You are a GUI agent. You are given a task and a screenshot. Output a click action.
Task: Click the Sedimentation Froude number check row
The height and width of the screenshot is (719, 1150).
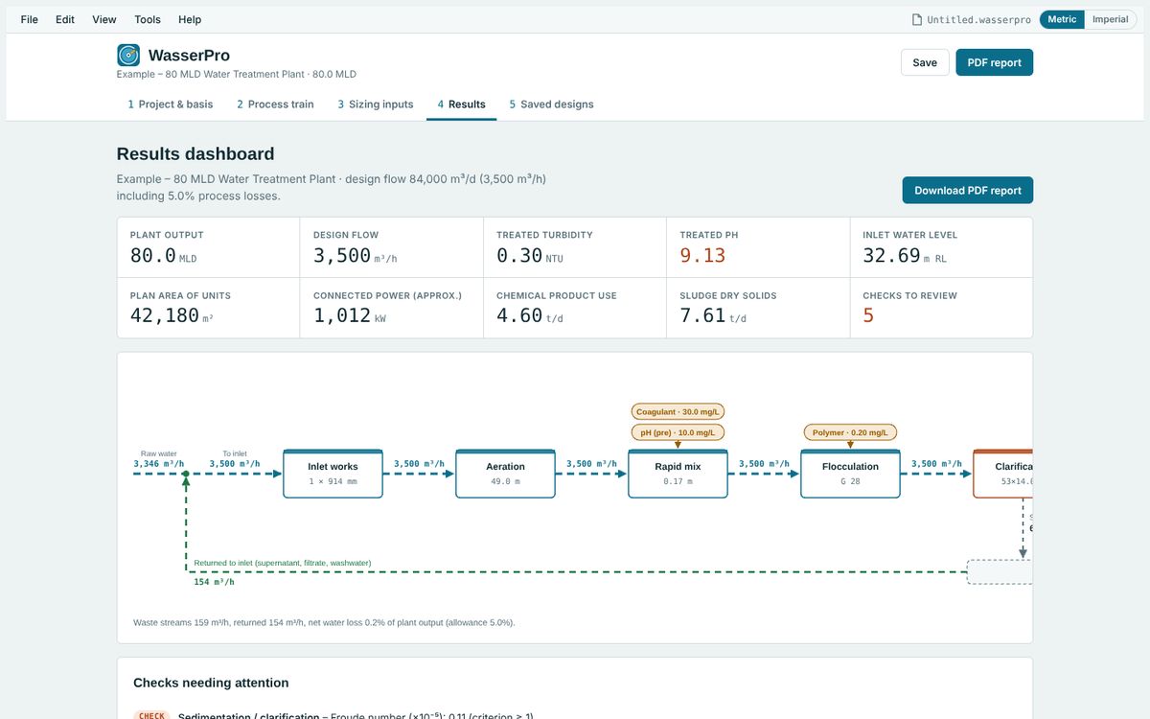(575, 715)
